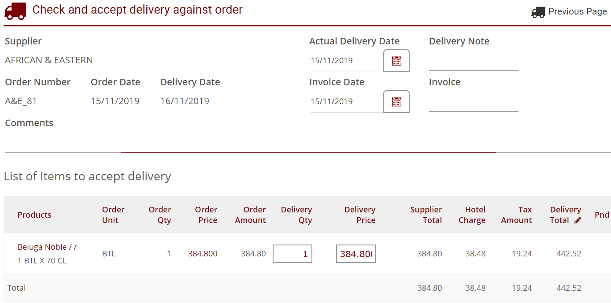Open the Actual Delivery Date calendar picker
This screenshot has width=611, height=303.
[396, 60]
